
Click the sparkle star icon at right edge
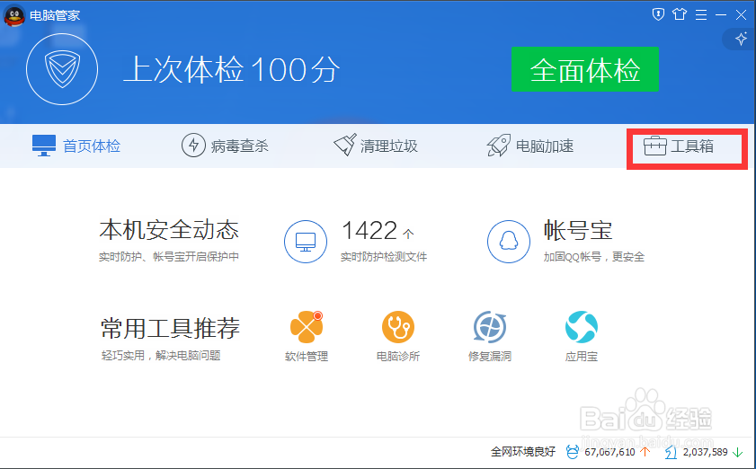pos(741,39)
